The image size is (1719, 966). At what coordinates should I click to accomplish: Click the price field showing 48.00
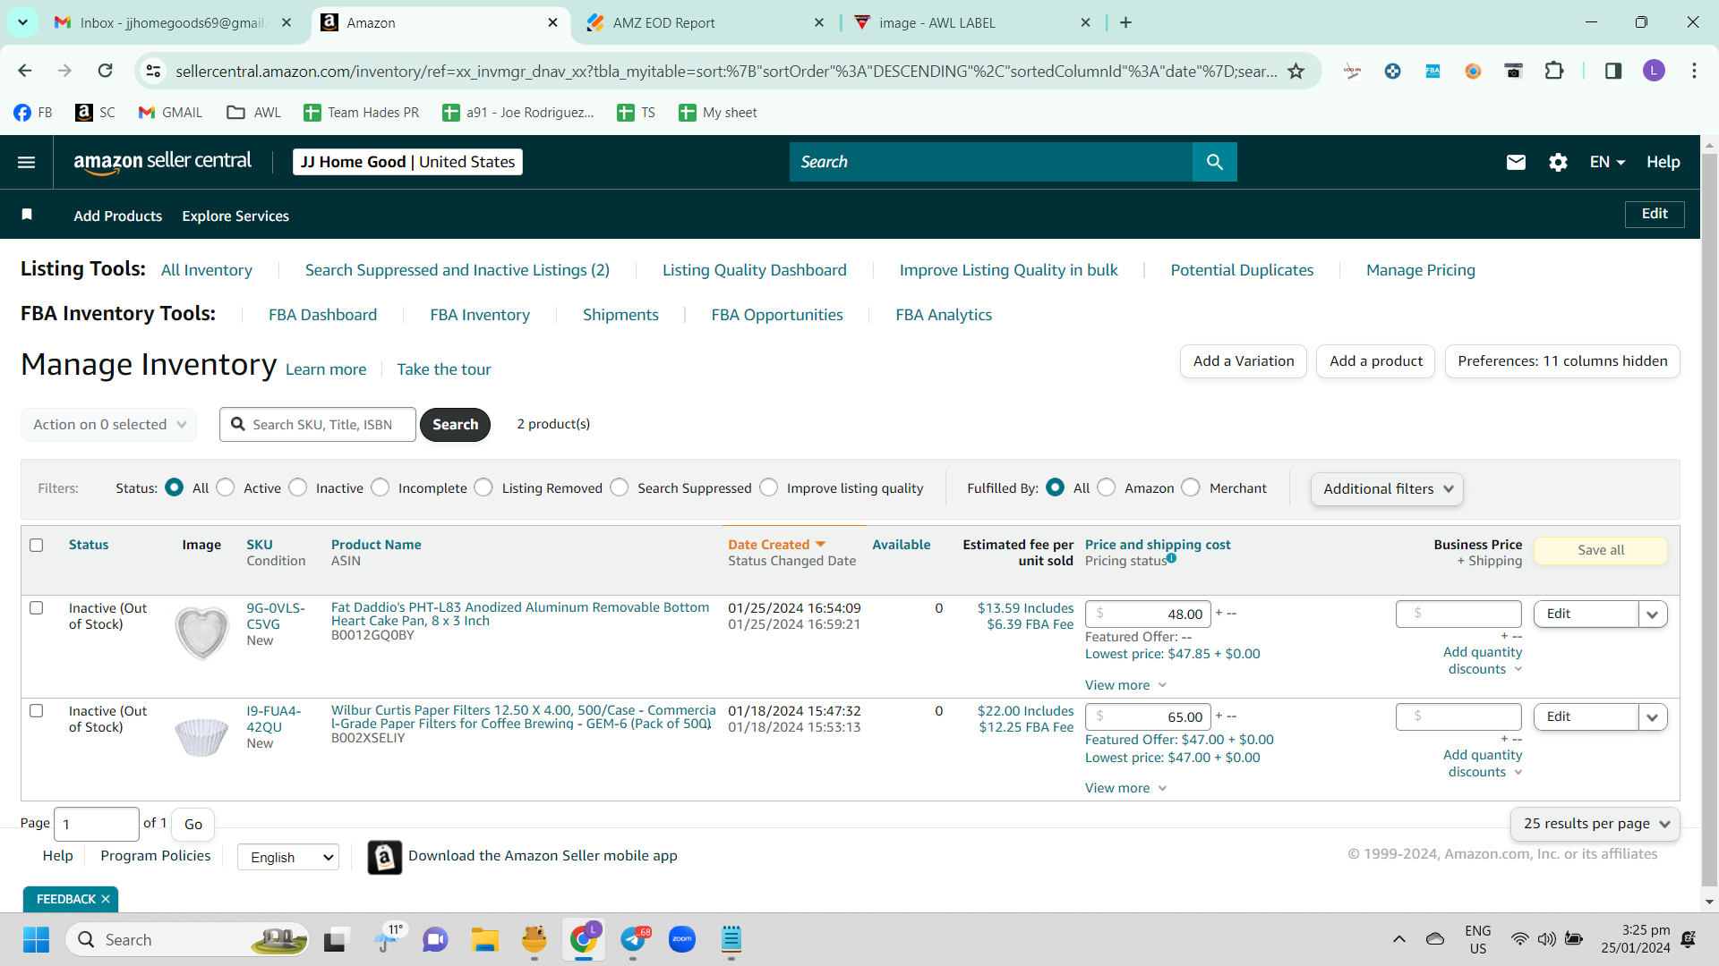(1148, 614)
